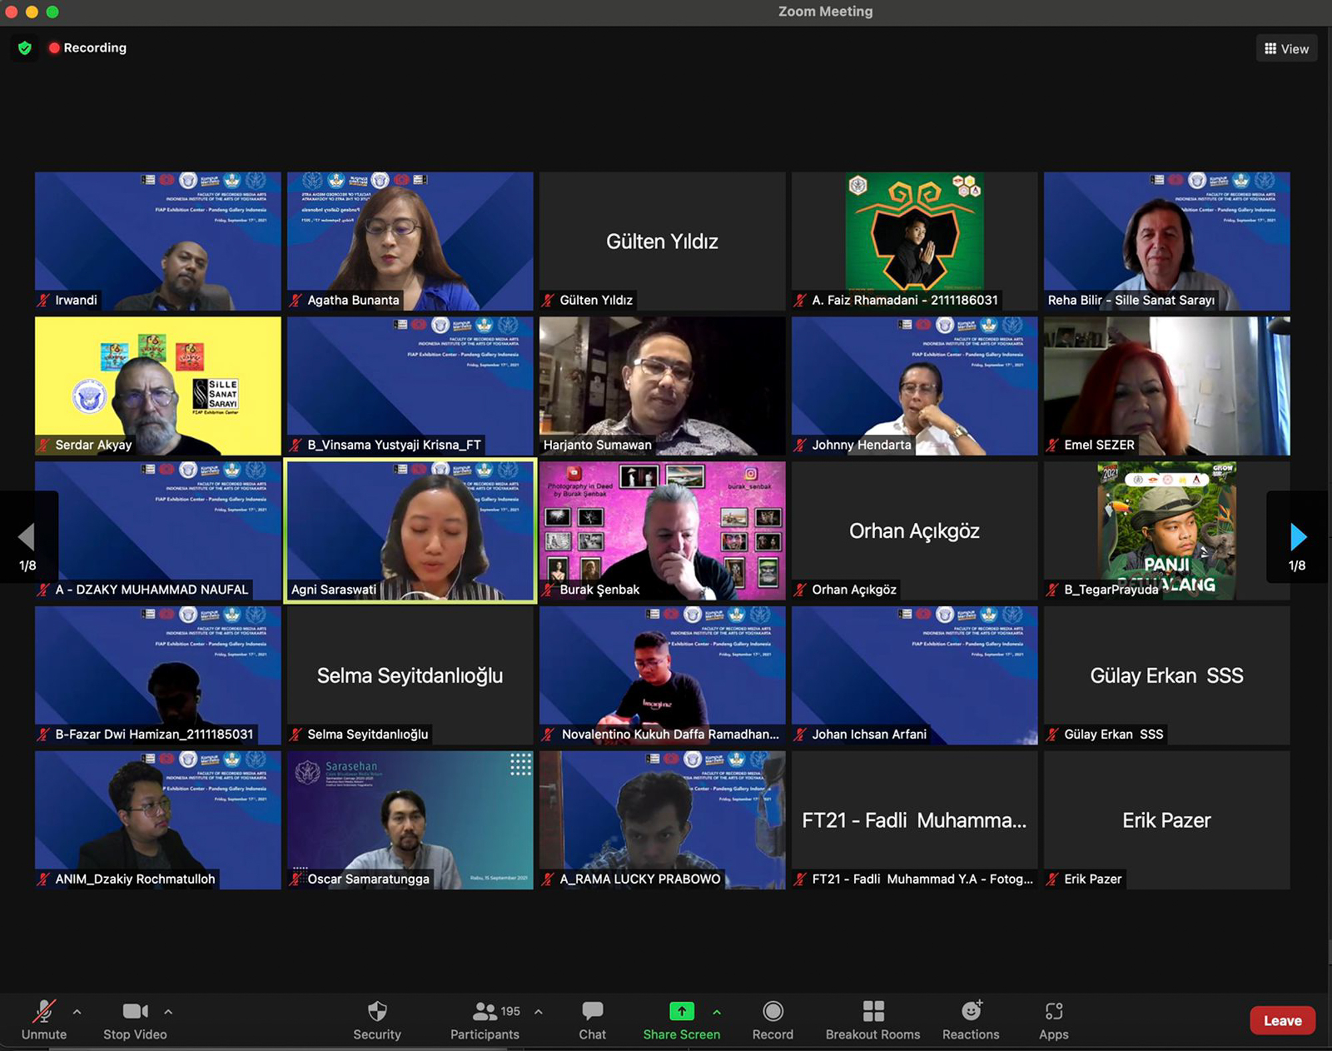Image resolution: width=1332 pixels, height=1051 pixels.
Task: Click the Breakout Rooms label
Action: (873, 1034)
